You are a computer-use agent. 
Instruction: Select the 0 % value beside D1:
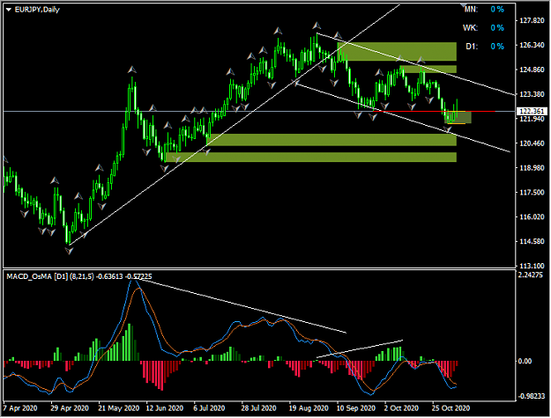click(x=497, y=47)
